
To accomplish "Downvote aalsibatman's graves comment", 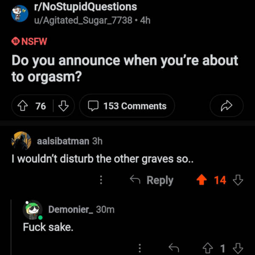I will pos(238,180).
